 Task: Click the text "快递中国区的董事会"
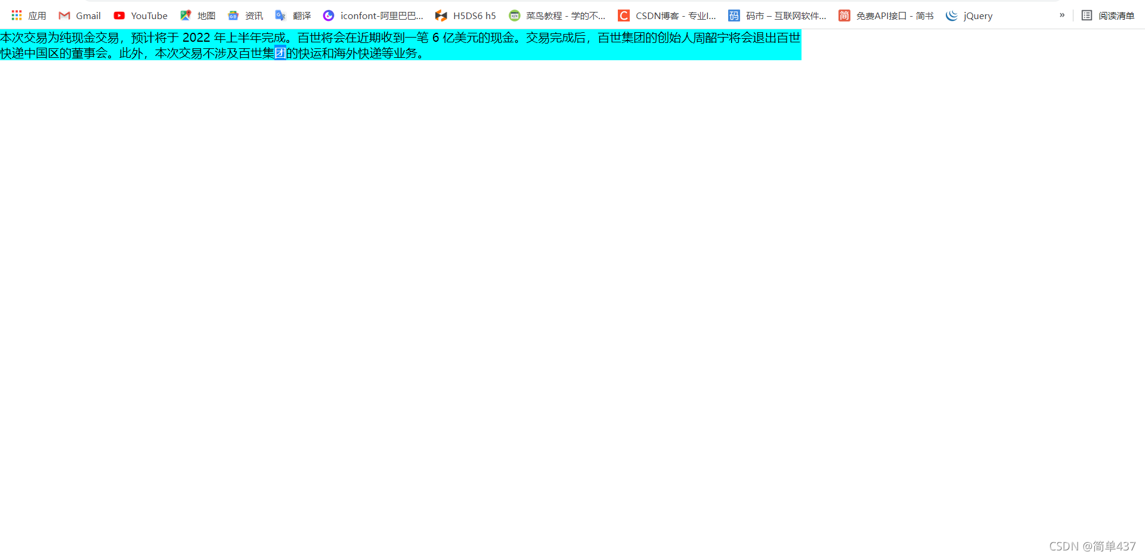[54, 53]
